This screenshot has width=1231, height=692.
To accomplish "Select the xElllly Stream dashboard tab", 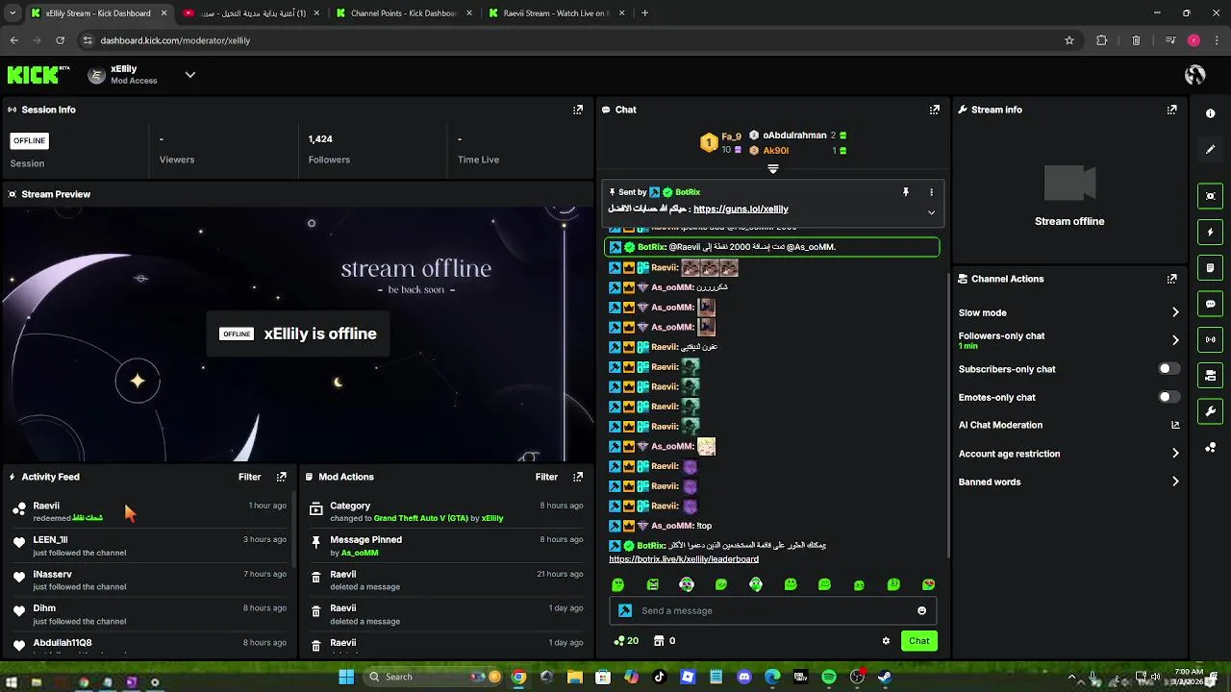I will 98,13.
